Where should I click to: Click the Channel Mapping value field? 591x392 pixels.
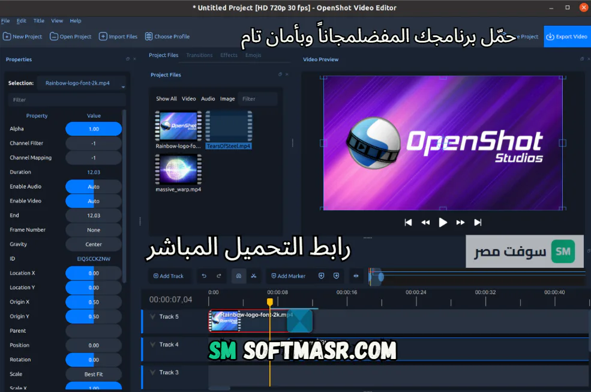(x=94, y=158)
